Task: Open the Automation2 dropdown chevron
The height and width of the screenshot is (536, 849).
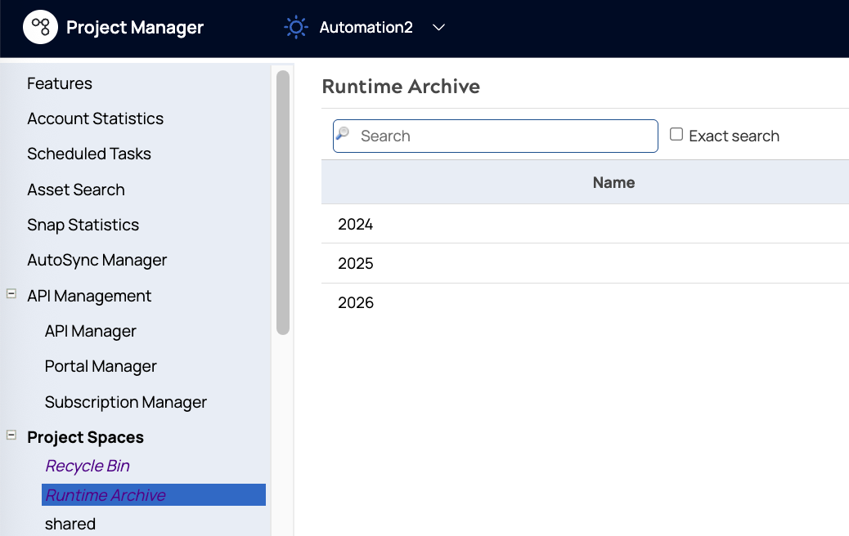Action: point(438,27)
